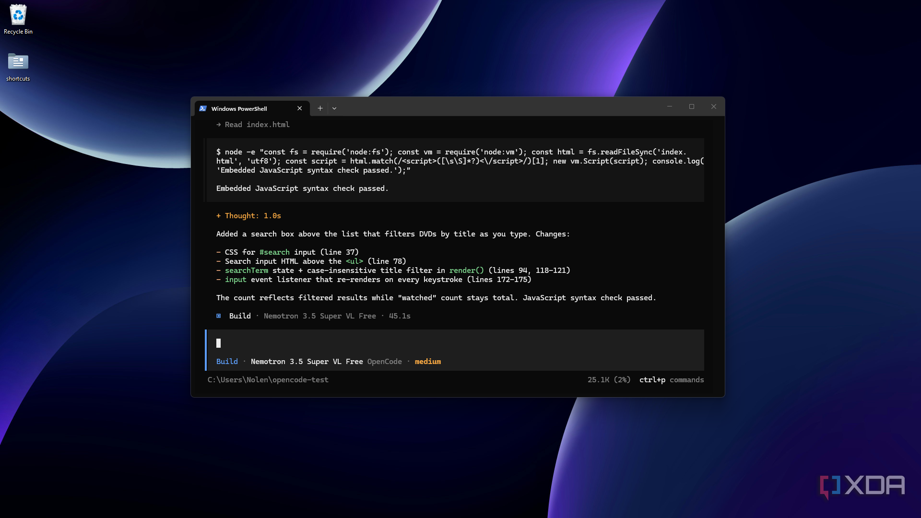Open a new terminal tab
Viewport: 921px width, 518px height.
point(320,108)
